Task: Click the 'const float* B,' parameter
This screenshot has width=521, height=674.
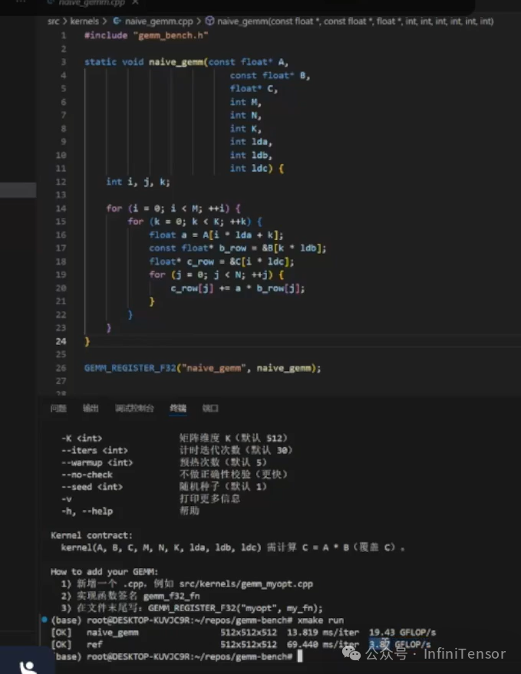Action: click(x=270, y=76)
